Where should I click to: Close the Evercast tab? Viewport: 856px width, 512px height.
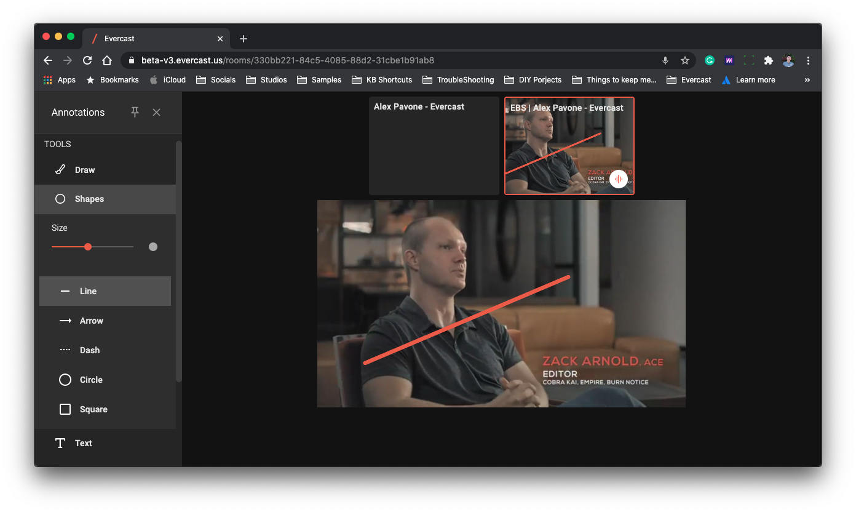(x=220, y=39)
